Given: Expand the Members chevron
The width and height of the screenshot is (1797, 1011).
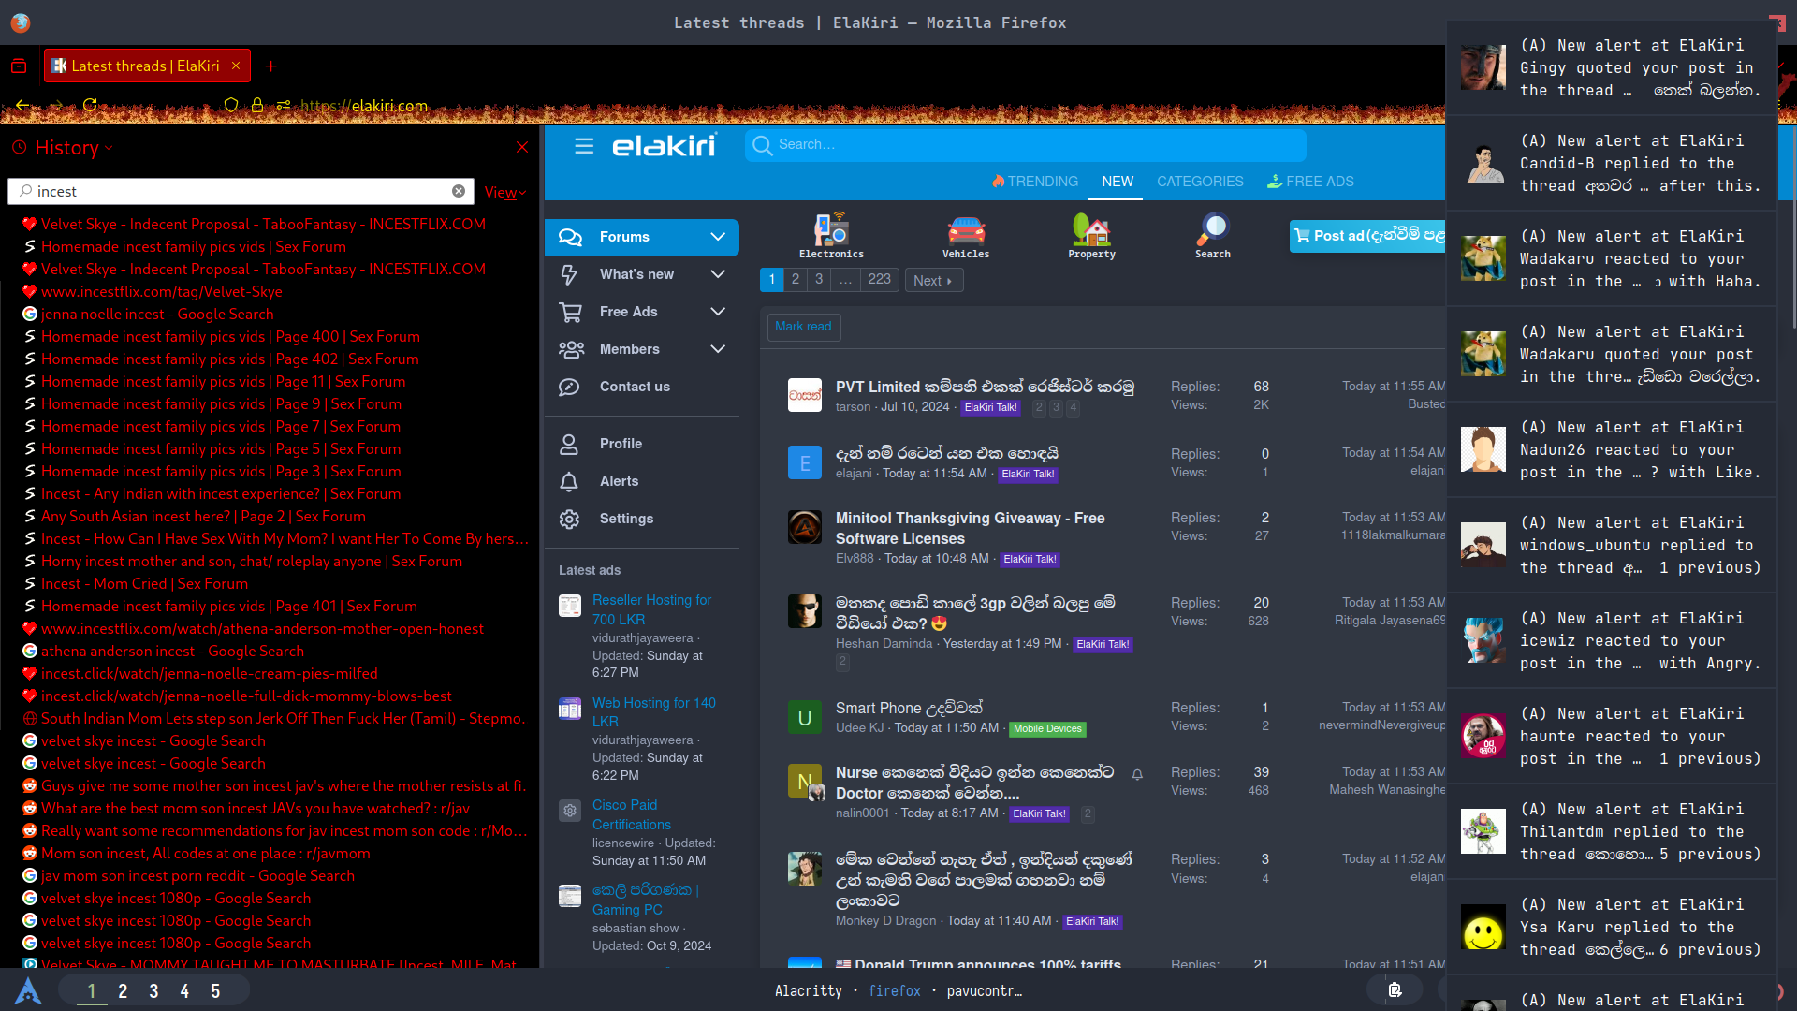Looking at the screenshot, I should click(718, 349).
